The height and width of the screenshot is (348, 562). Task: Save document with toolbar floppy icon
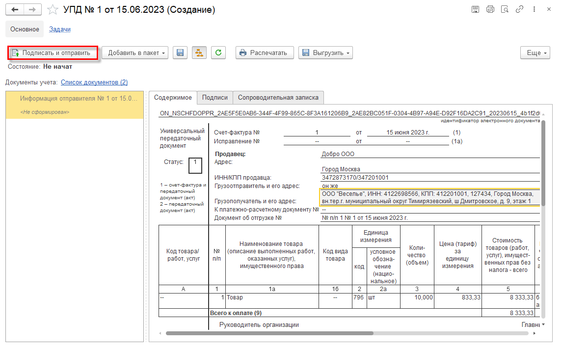click(x=180, y=53)
